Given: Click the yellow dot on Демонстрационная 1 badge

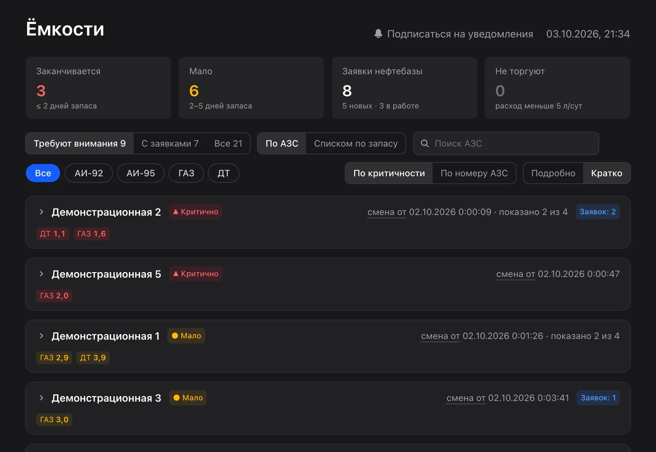Looking at the screenshot, I should 175,336.
